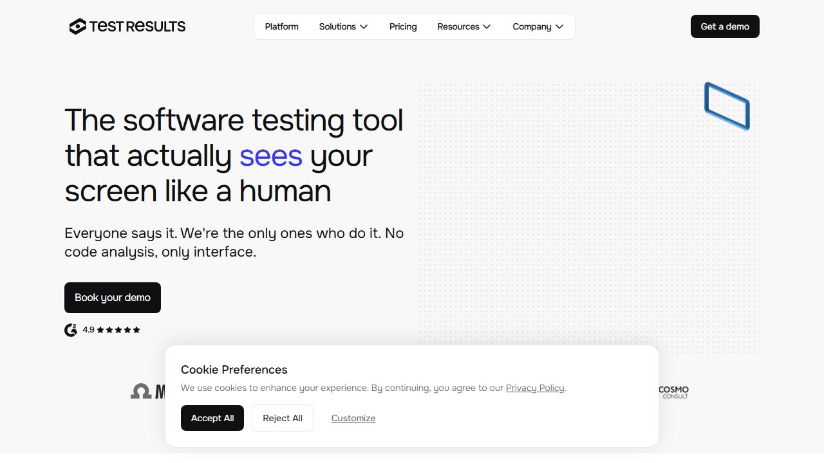Open the Privacy Policy link
Image resolution: width=824 pixels, height=463 pixels.
[535, 388]
